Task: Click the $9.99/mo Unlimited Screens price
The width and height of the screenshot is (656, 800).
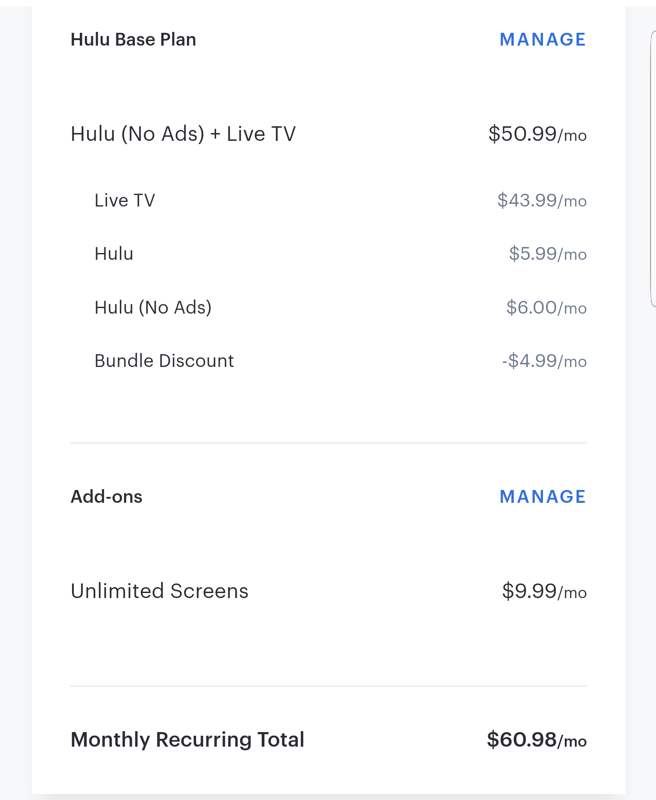Action: (x=544, y=591)
